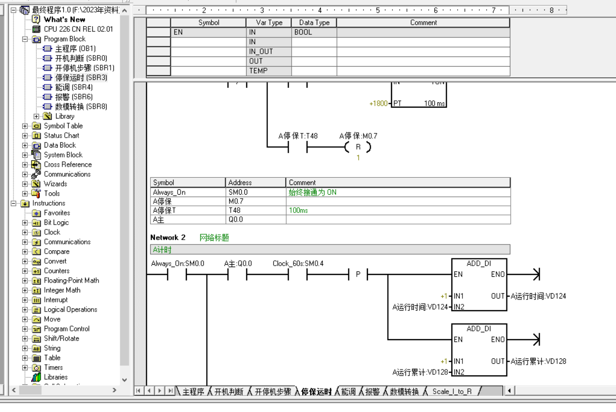Jump to first tab with navigation arrow
Image resolution: width=616 pixels, height=412 pixels.
(x=139, y=391)
